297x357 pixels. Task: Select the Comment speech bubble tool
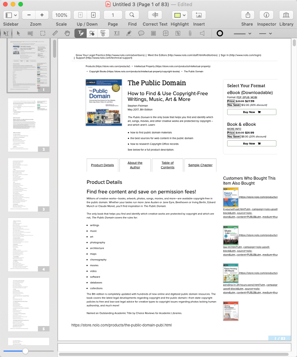tap(141, 34)
